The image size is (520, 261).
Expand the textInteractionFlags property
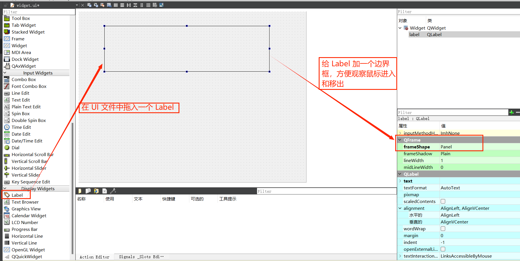point(400,256)
